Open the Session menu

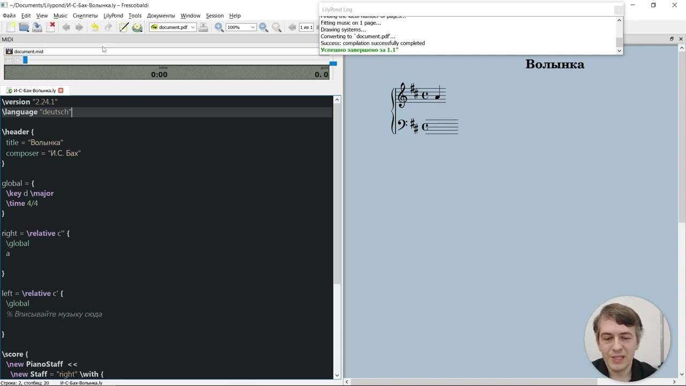tap(214, 16)
